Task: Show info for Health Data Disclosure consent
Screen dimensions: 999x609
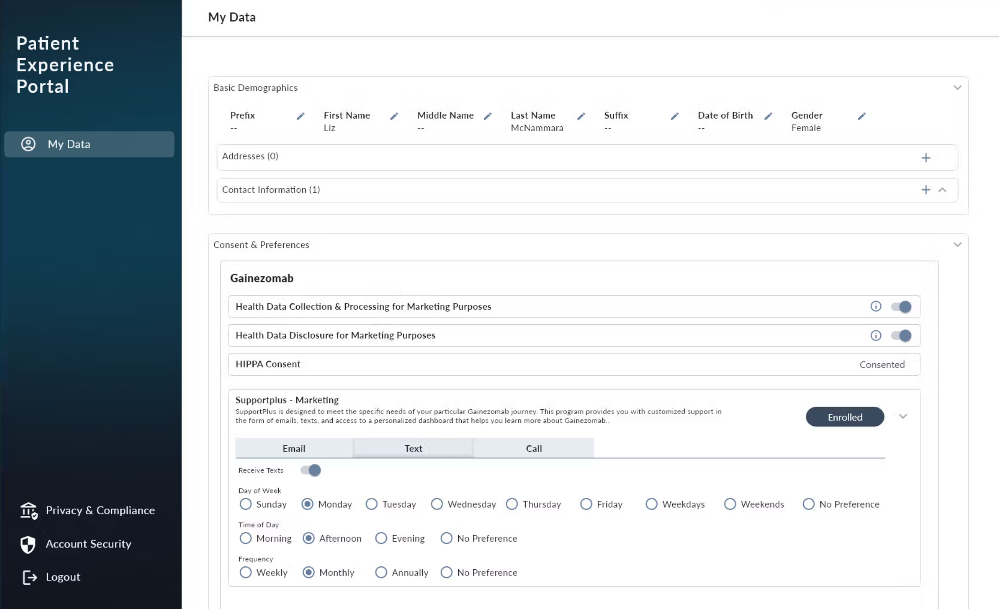Action: pos(875,335)
